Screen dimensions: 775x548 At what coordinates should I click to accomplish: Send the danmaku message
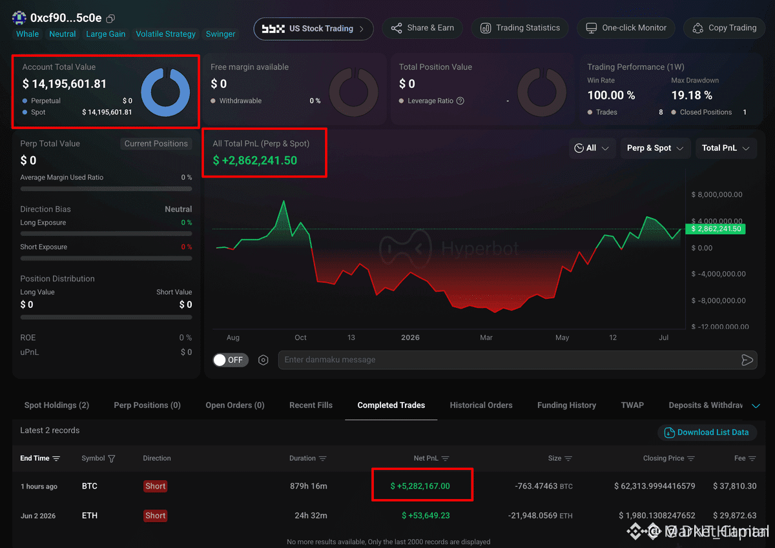747,360
